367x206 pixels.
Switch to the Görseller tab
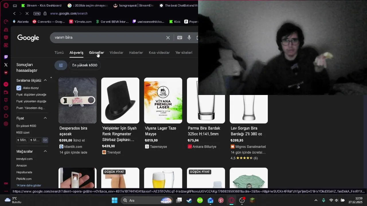96,53
